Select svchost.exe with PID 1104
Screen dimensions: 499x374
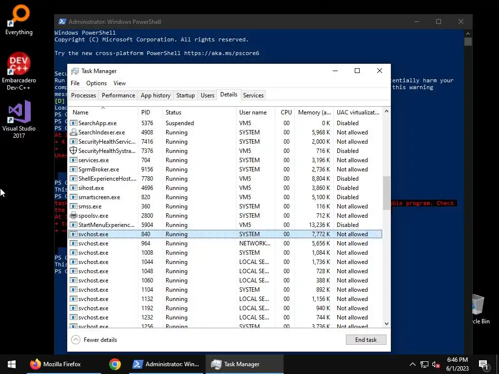pyautogui.click(x=225, y=290)
